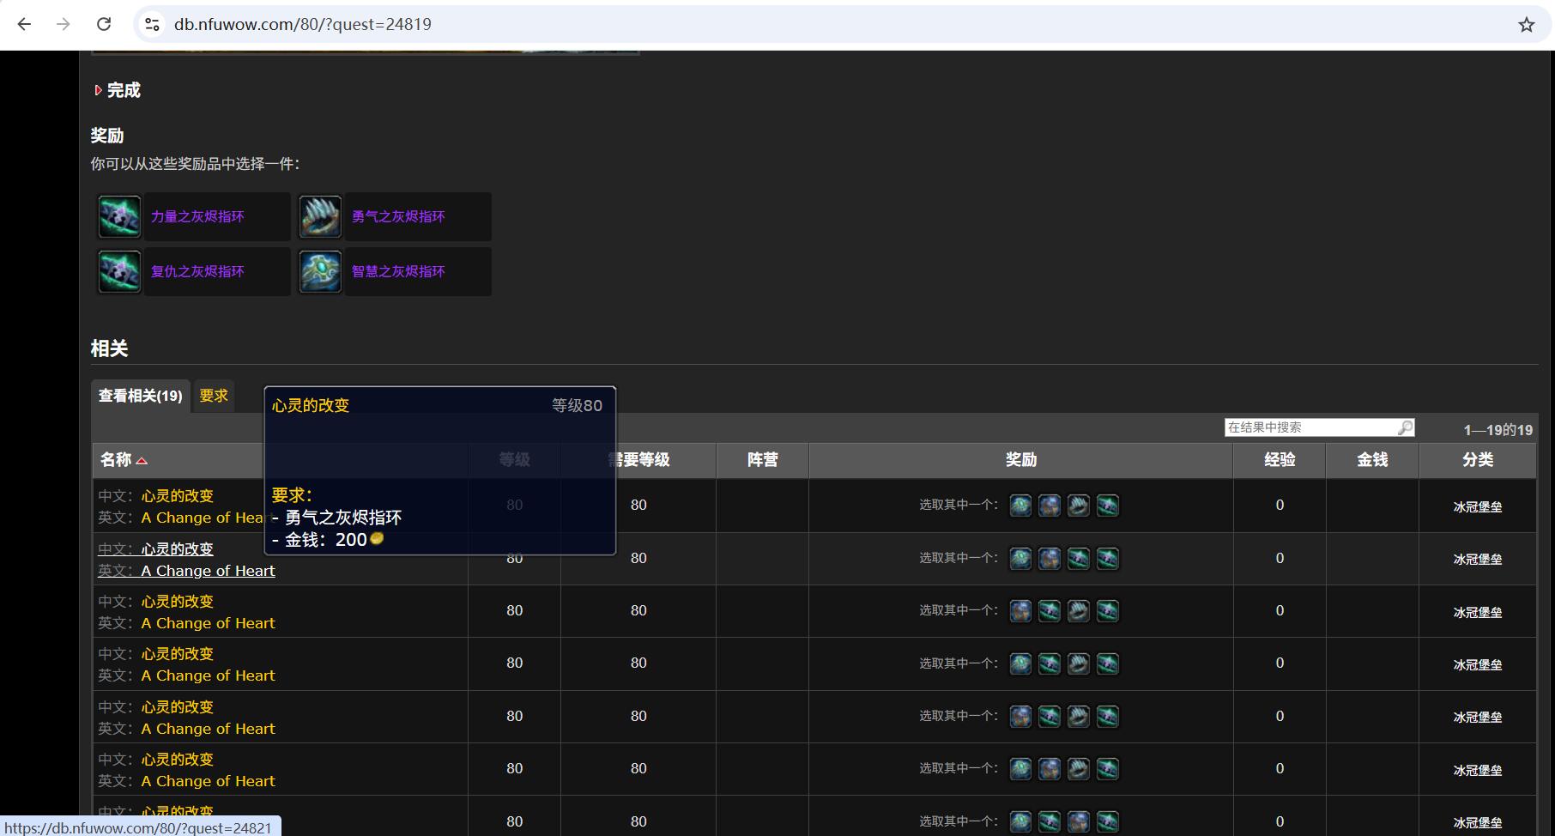
Task: Open 冰冠堡垒 category link in third row
Action: coord(1478,613)
